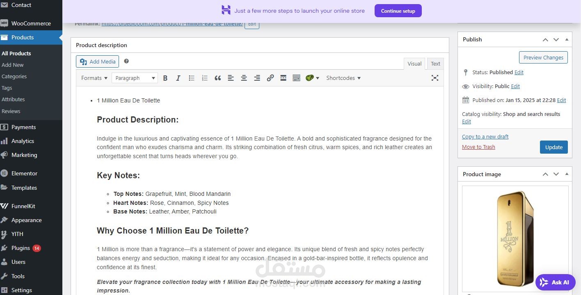Open Templates in the admin sidebar
The image size is (581, 295).
click(x=31, y=188)
